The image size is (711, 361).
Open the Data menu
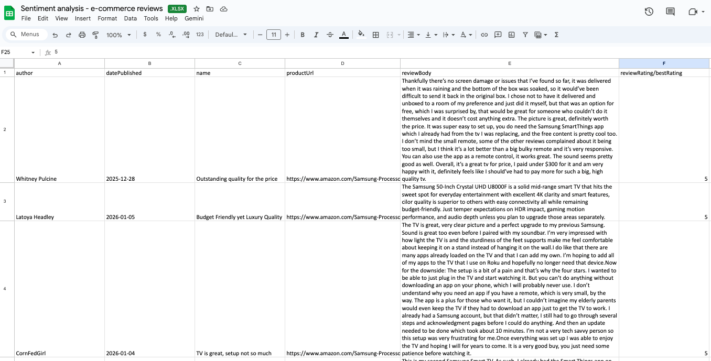pyautogui.click(x=130, y=18)
